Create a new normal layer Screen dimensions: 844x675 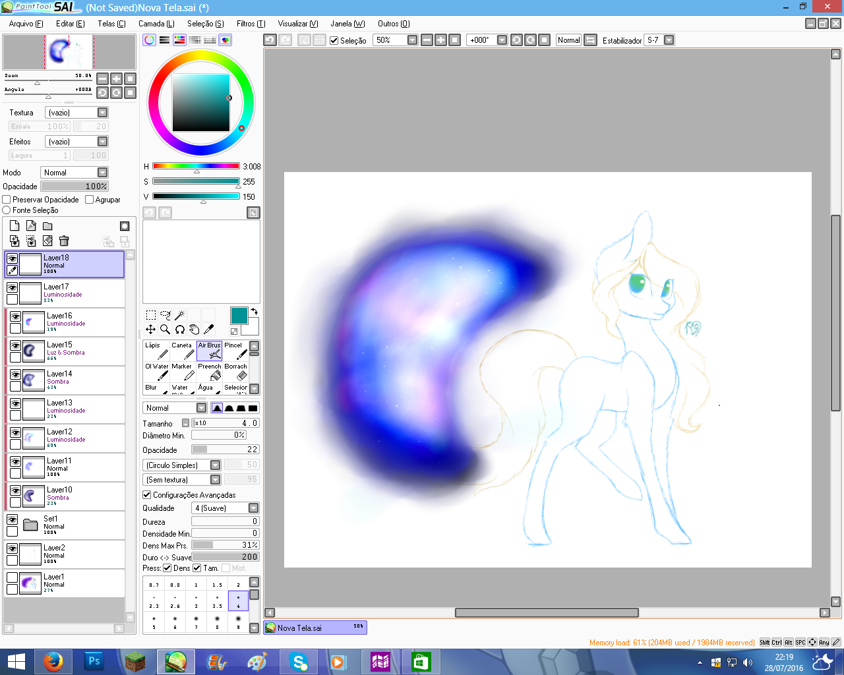(x=15, y=226)
